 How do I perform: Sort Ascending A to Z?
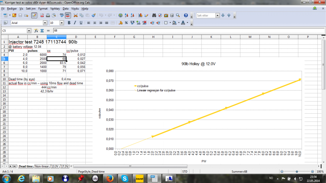click(x=126, y=15)
